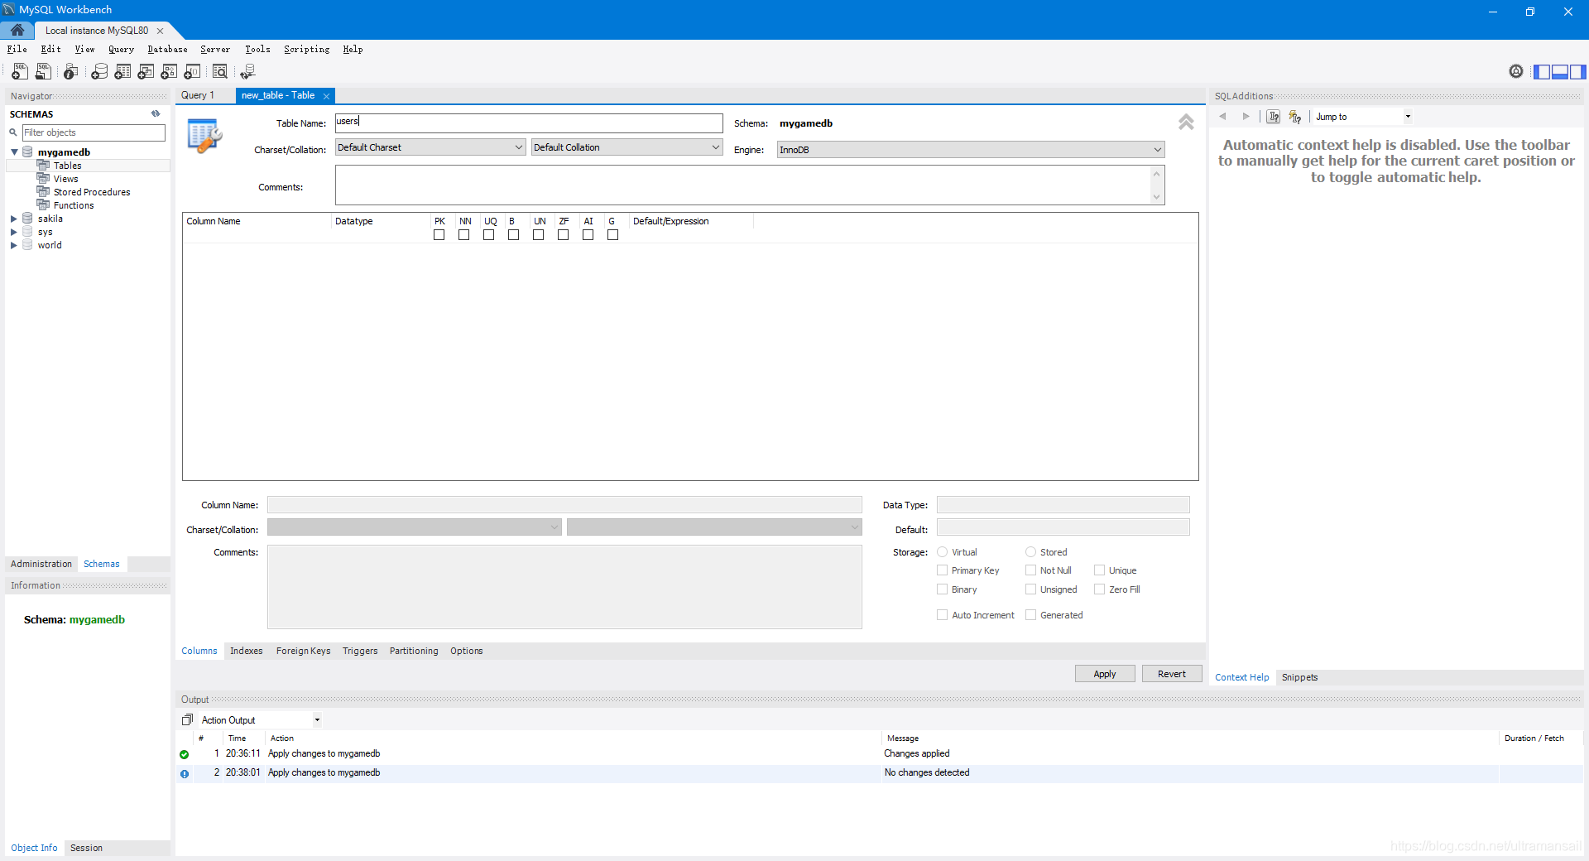Check the AI column checkbox
Image resolution: width=1589 pixels, height=861 pixels.
[588, 235]
